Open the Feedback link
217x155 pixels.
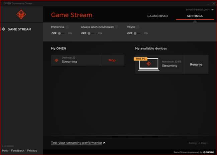tap(18, 151)
